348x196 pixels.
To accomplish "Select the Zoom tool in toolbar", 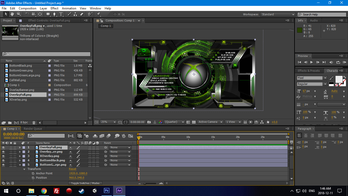I will pyautogui.click(x=19, y=14).
